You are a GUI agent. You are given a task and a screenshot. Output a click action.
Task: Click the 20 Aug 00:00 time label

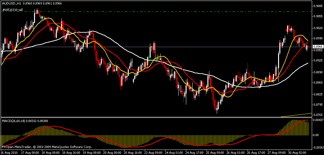tap(112, 153)
